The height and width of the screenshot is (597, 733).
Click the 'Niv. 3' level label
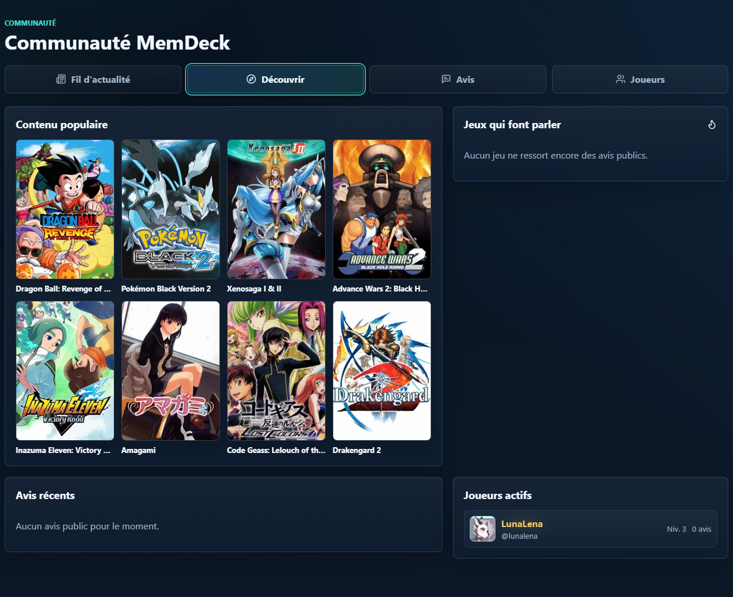[x=676, y=529]
